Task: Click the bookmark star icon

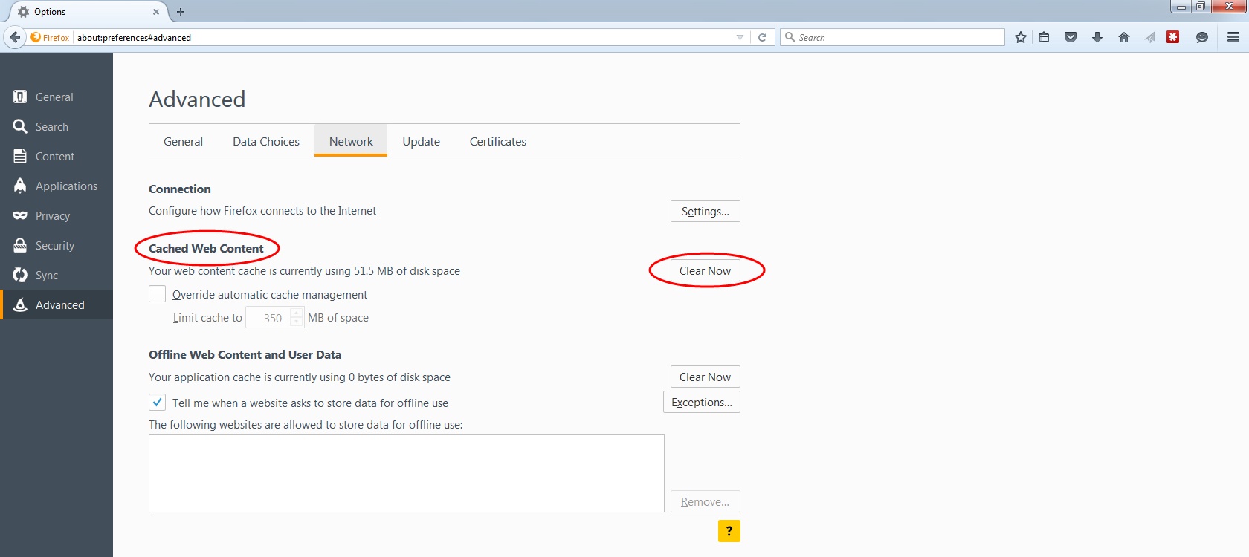Action: tap(1021, 37)
